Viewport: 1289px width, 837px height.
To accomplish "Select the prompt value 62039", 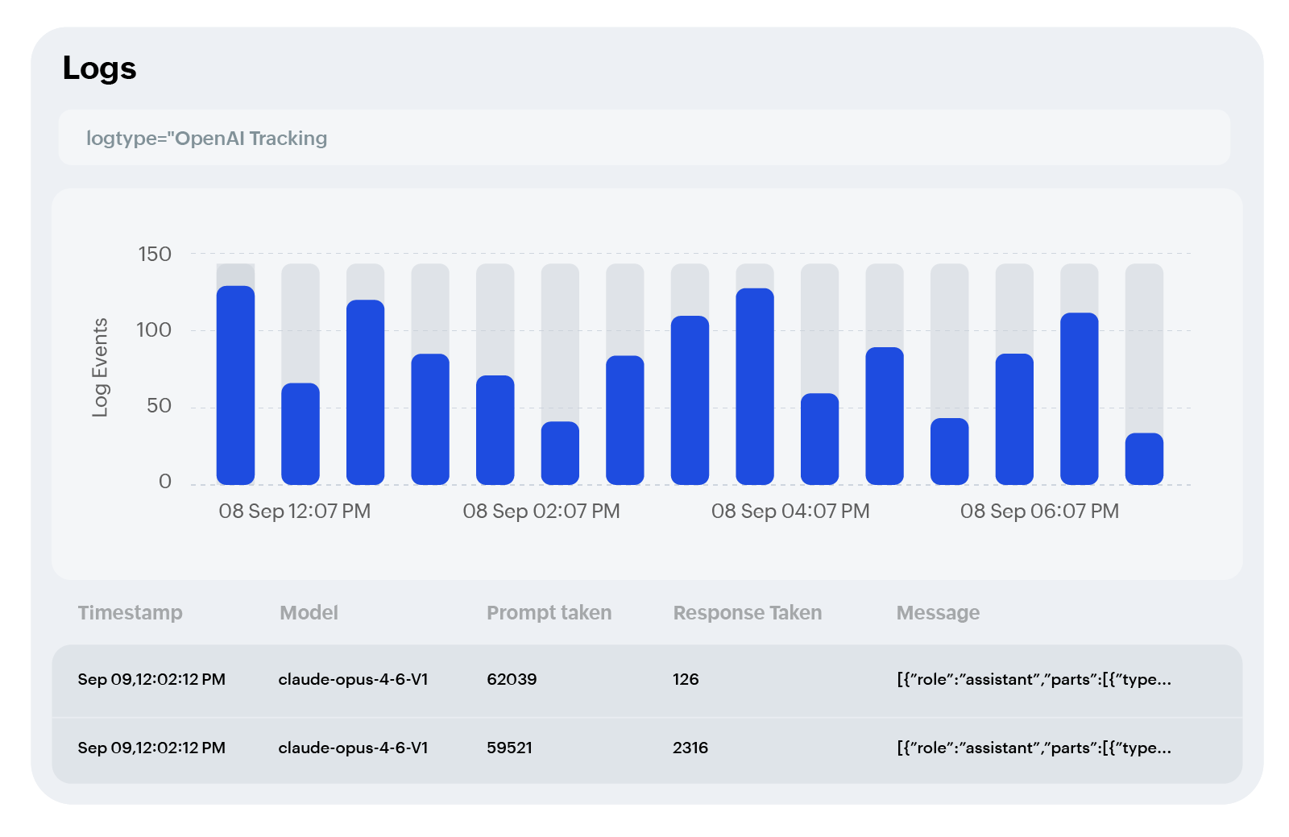I will click(512, 679).
